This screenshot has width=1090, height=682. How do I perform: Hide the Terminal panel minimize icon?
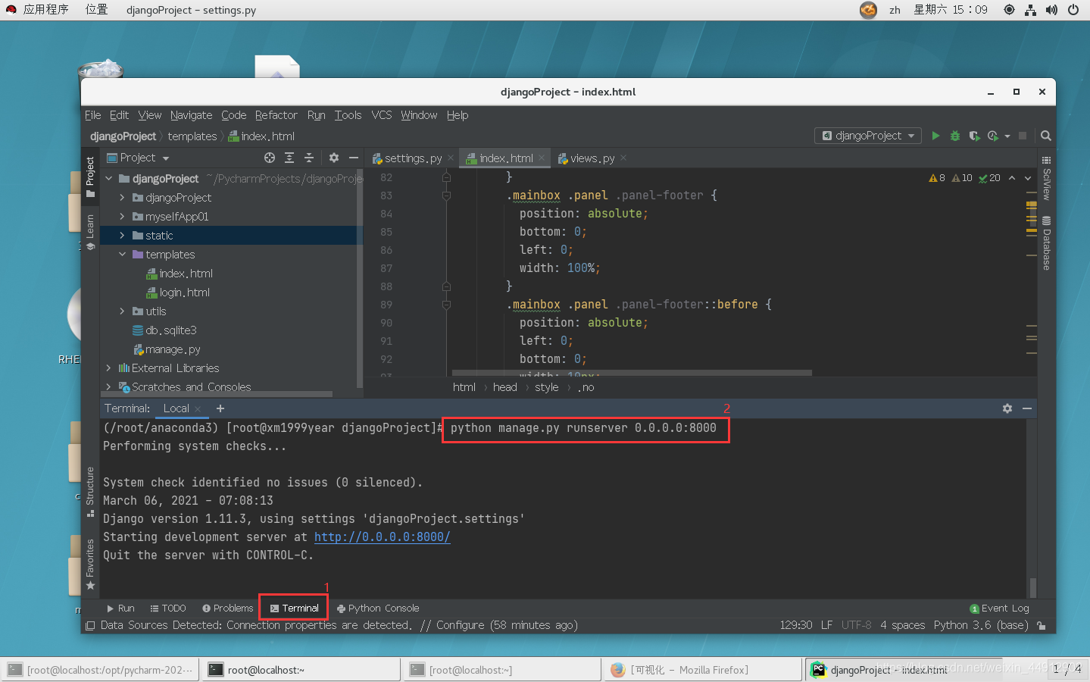point(1027,408)
